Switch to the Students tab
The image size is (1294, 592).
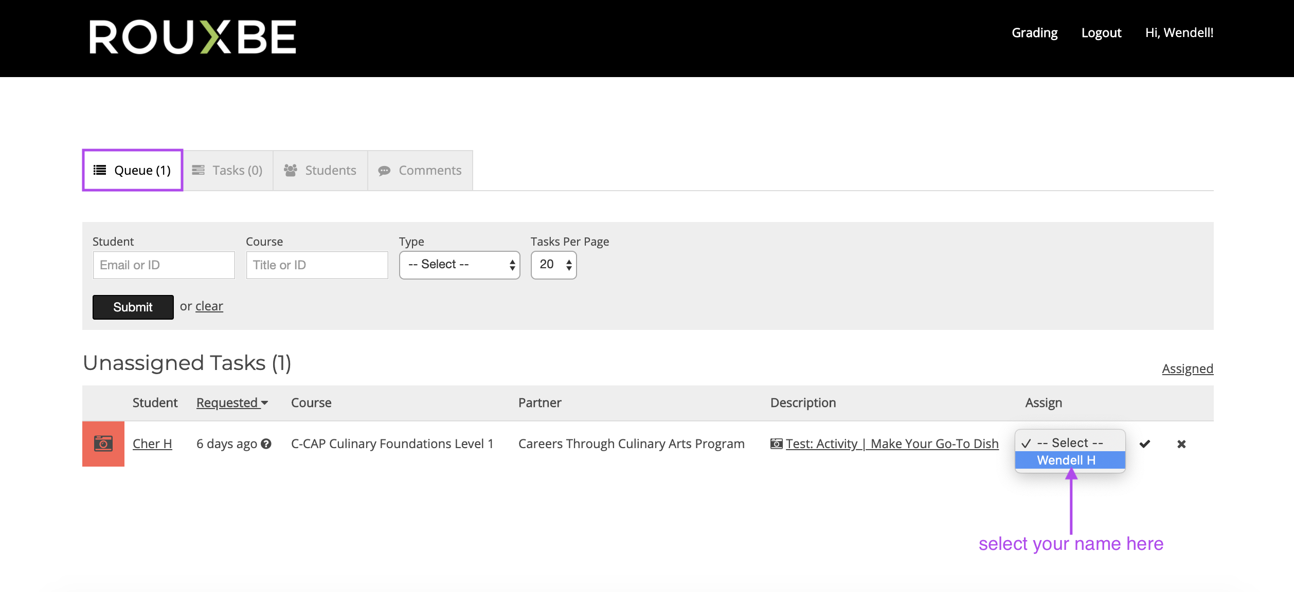320,170
